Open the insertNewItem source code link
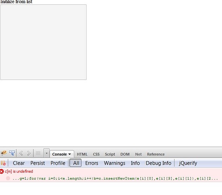The image size is (222, 195). [x=115, y=178]
